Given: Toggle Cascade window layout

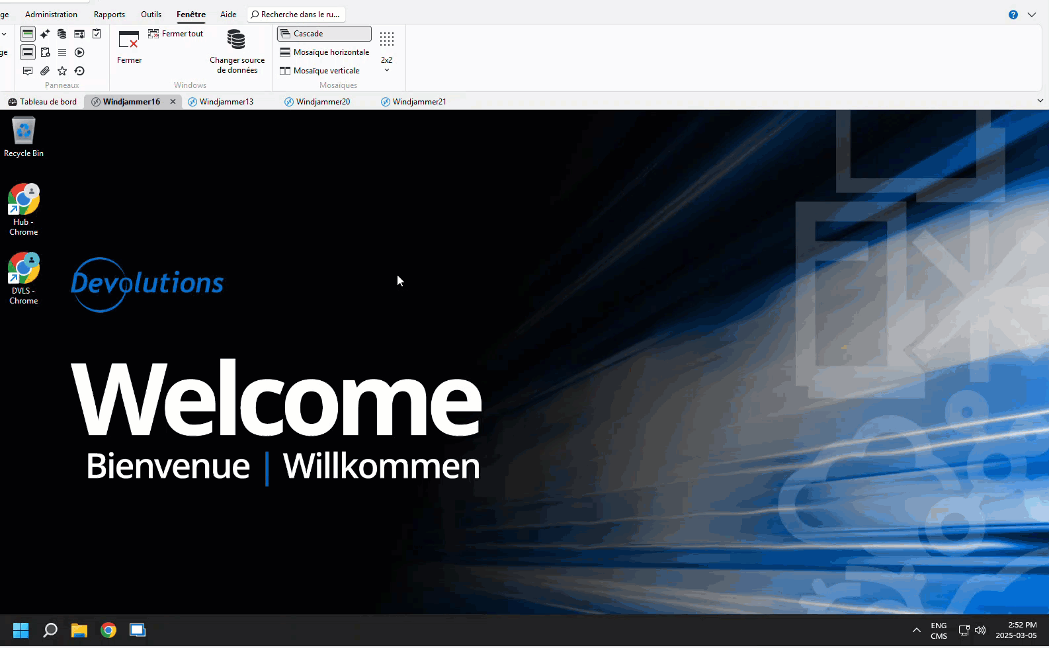Looking at the screenshot, I should click(x=324, y=34).
